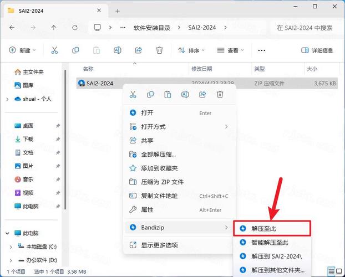Click the Share icon in the Explorer toolbar

click(x=139, y=50)
